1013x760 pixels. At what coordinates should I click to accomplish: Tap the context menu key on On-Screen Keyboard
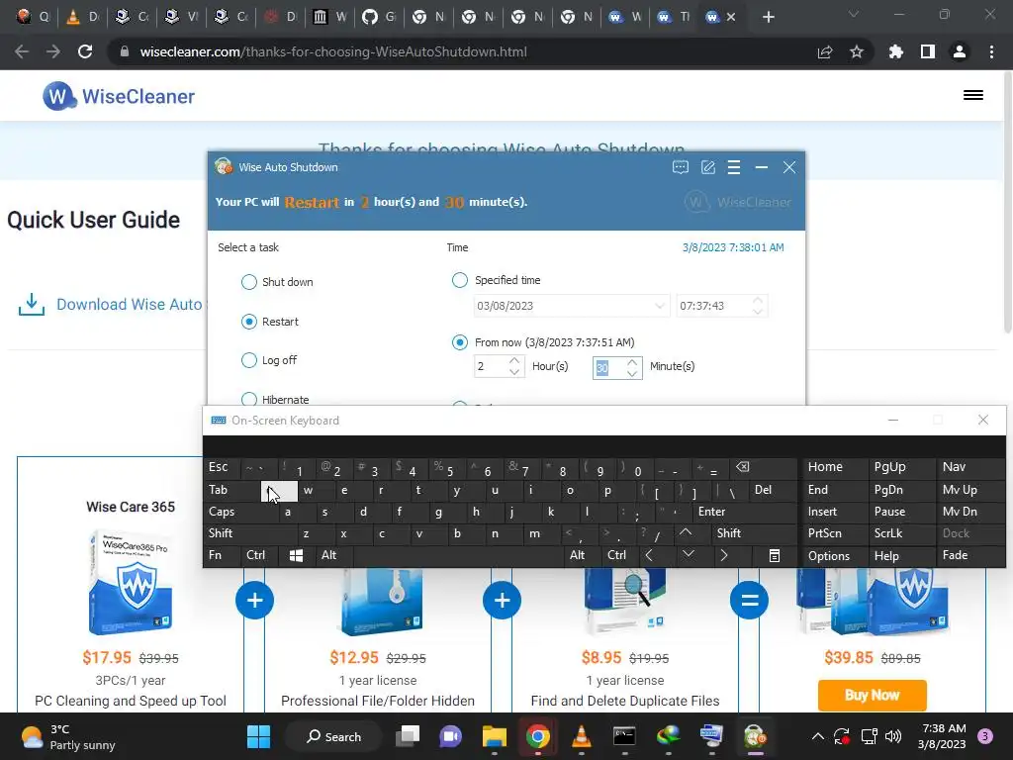(x=775, y=555)
